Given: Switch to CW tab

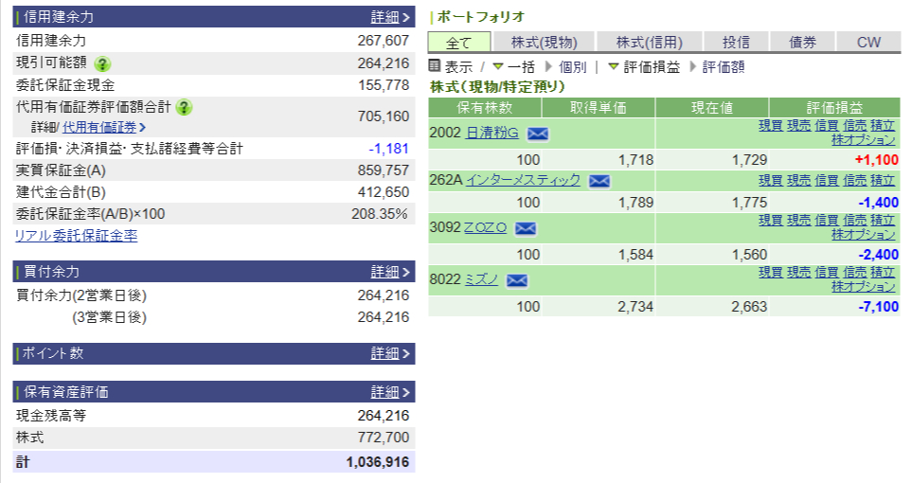Looking at the screenshot, I should tap(868, 42).
